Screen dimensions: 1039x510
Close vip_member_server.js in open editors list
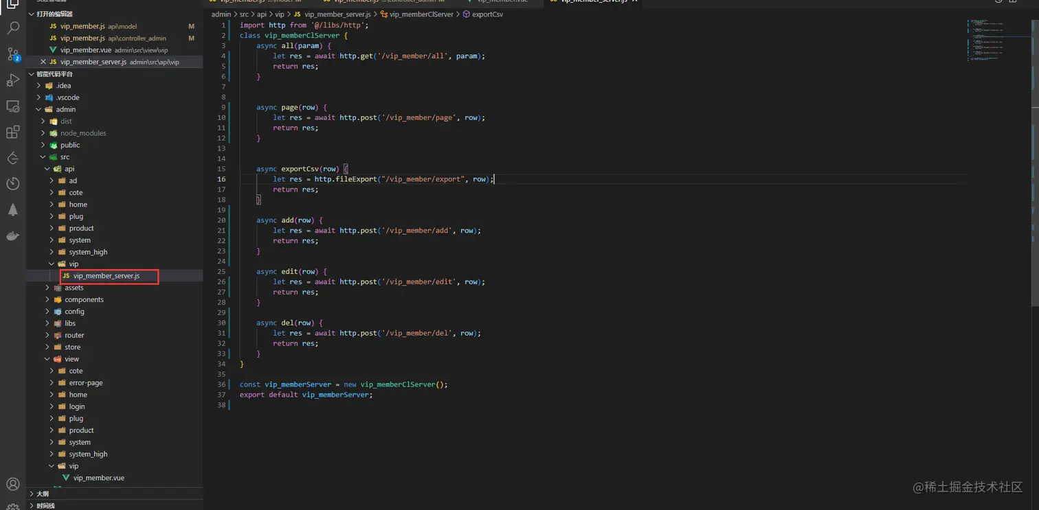[43, 62]
